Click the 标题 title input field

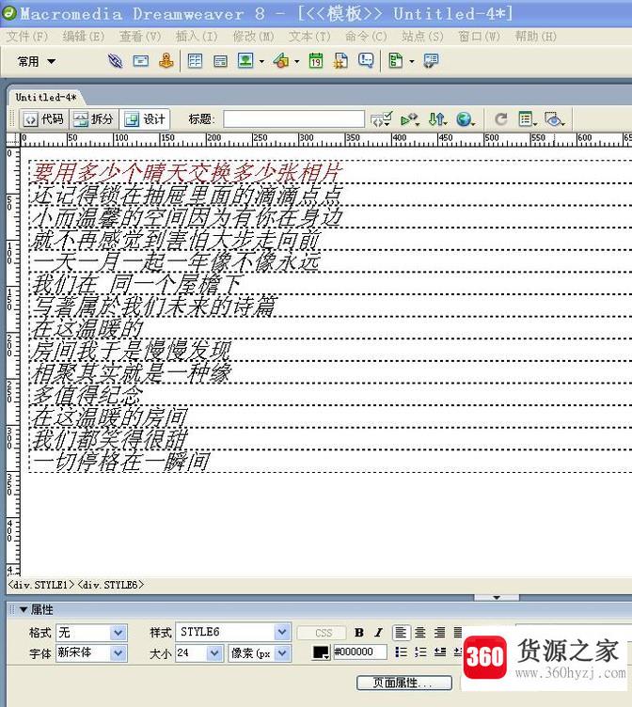coord(293,119)
